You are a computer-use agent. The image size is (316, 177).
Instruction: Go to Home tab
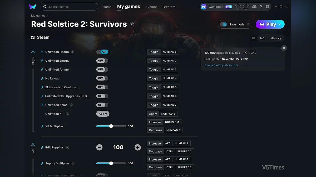[x=107, y=7]
